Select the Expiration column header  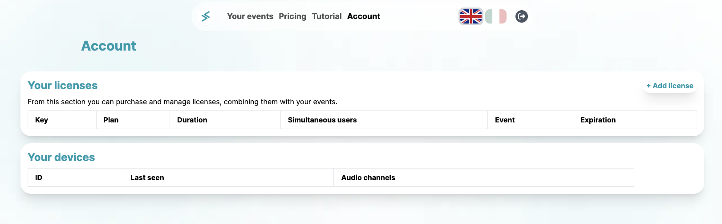click(598, 120)
